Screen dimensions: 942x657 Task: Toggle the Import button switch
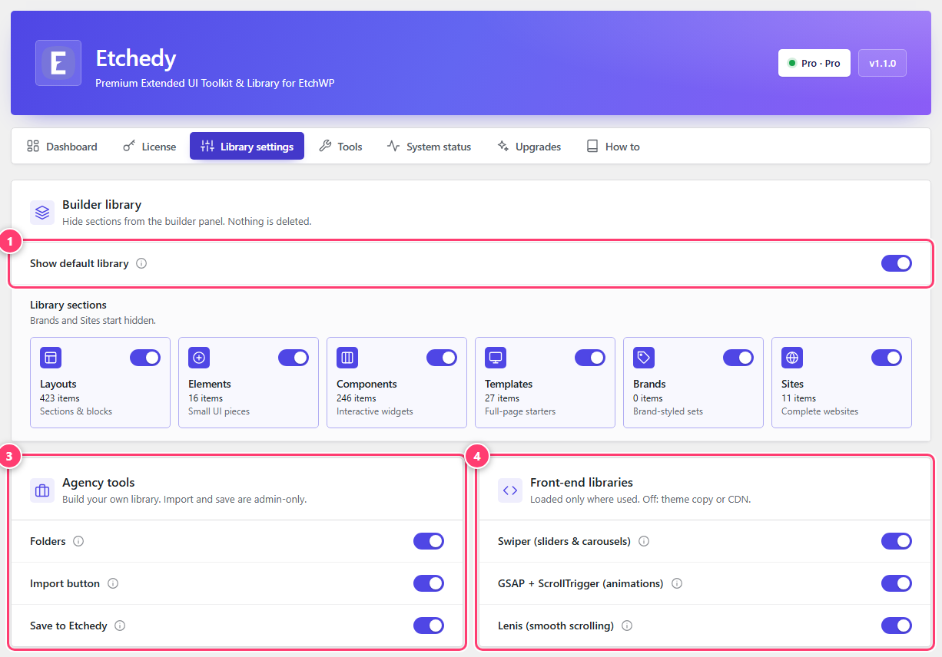429,583
